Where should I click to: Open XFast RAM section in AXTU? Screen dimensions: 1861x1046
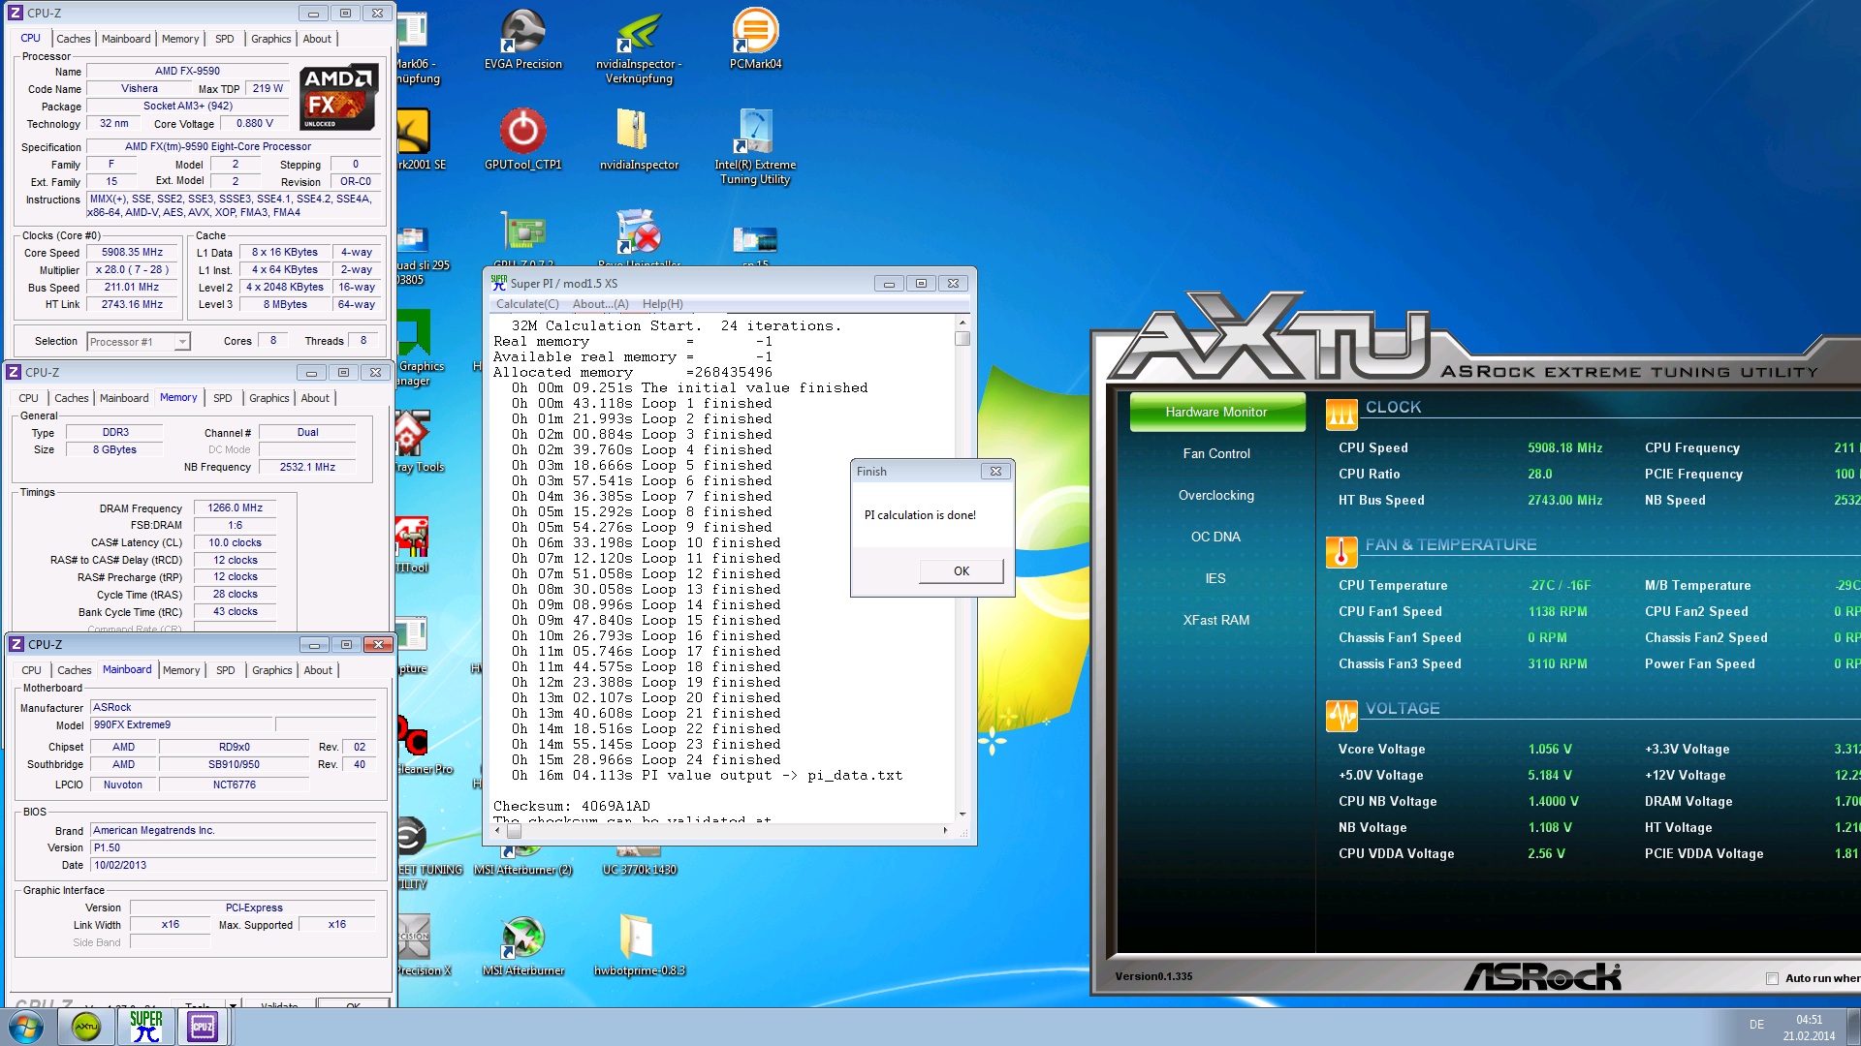[1216, 620]
